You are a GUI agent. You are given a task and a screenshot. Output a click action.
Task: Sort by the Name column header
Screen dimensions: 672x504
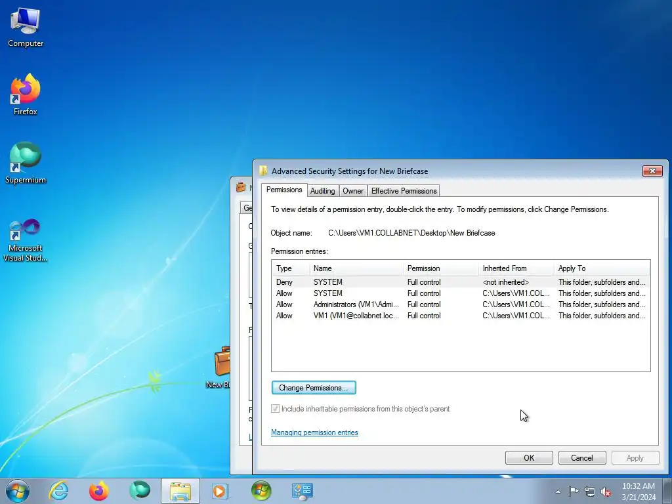[356, 268]
